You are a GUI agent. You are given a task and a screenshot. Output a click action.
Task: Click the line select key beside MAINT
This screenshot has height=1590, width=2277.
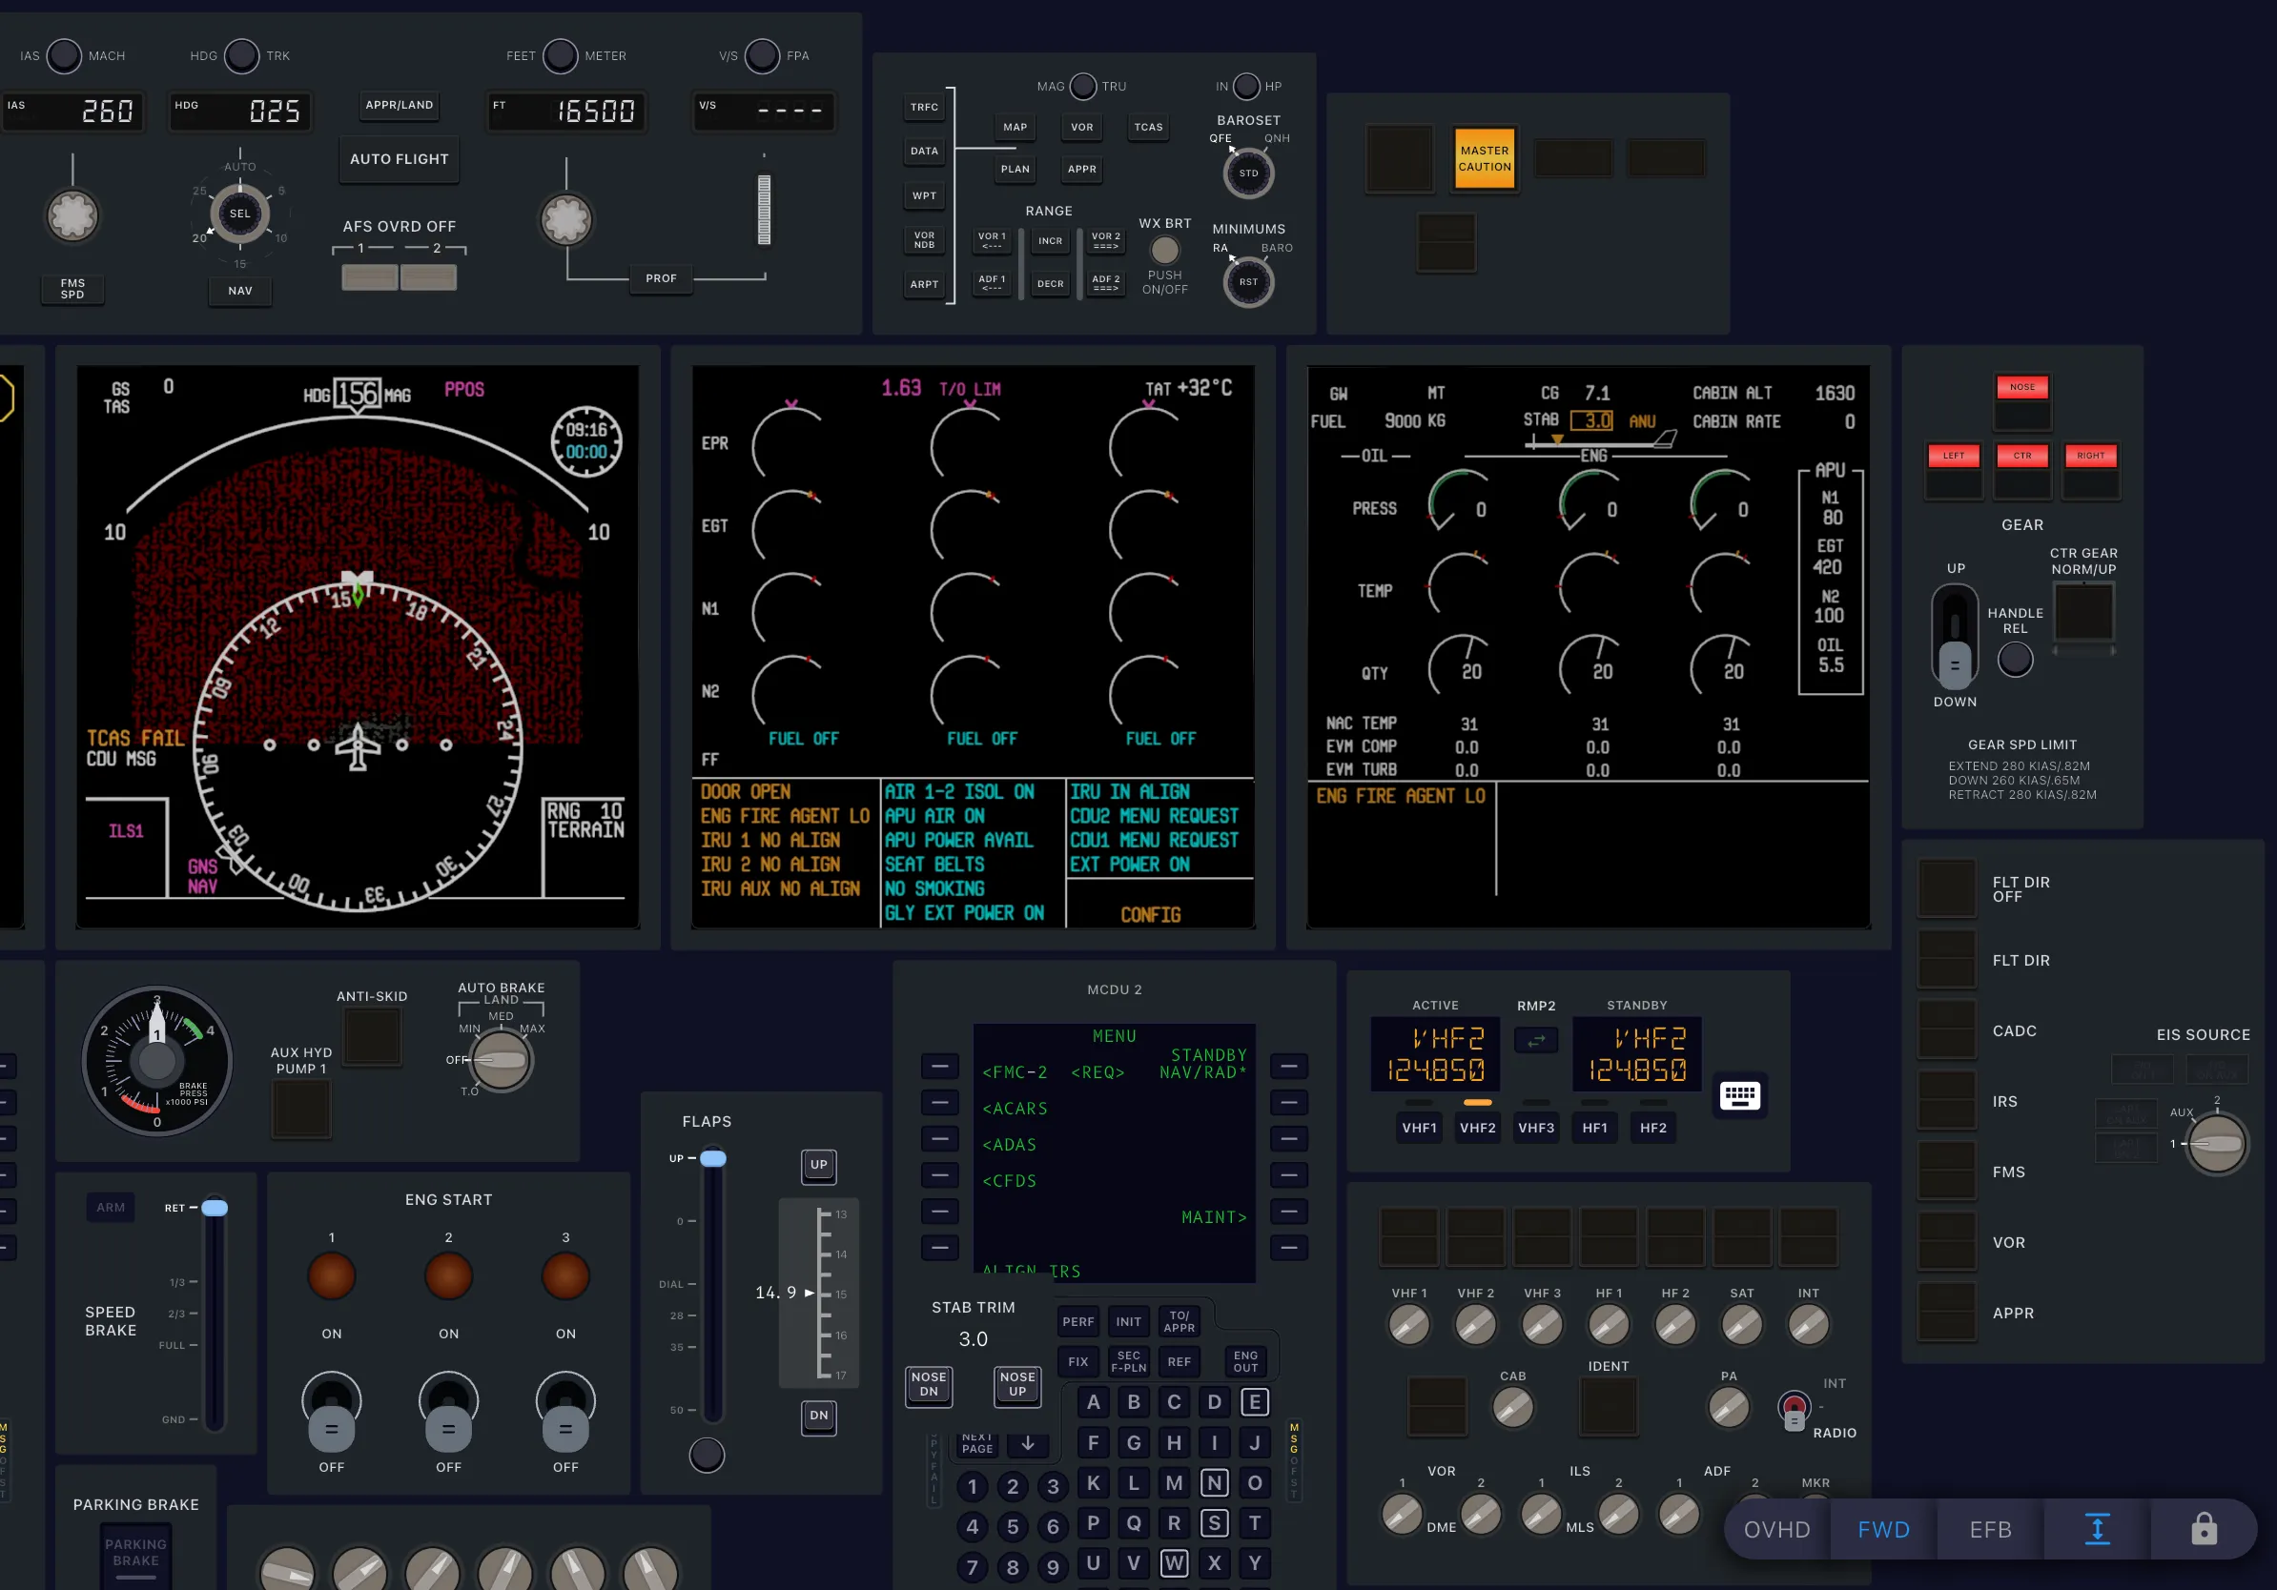(1288, 1212)
